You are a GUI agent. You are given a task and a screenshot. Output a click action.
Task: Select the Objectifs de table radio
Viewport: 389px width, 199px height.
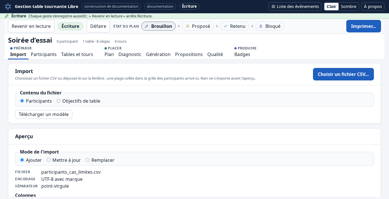tap(58, 101)
